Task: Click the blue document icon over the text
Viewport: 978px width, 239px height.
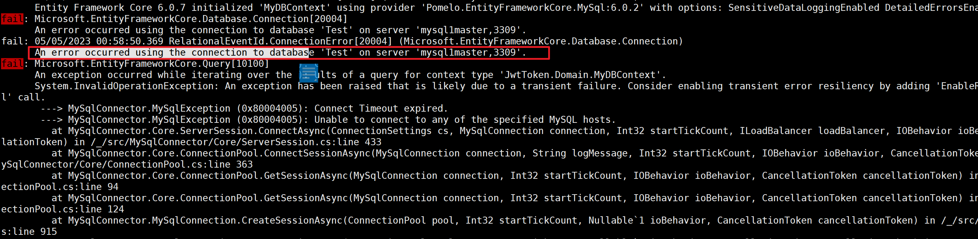Action: coord(308,73)
